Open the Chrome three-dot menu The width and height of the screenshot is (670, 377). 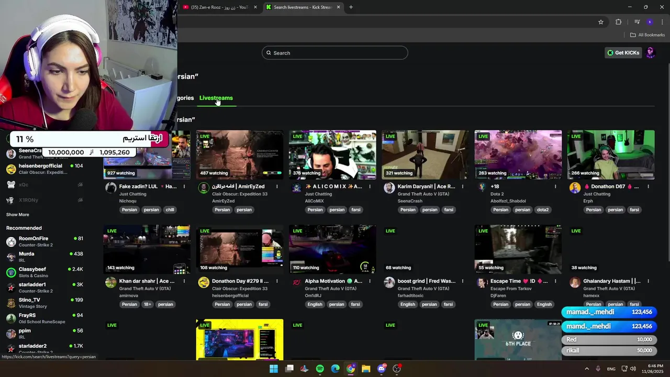pos(662,22)
